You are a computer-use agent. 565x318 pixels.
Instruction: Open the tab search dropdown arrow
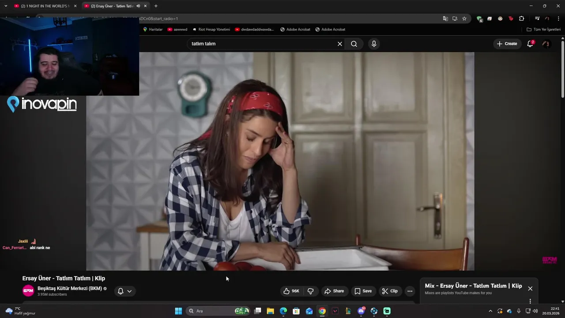tap(6, 6)
